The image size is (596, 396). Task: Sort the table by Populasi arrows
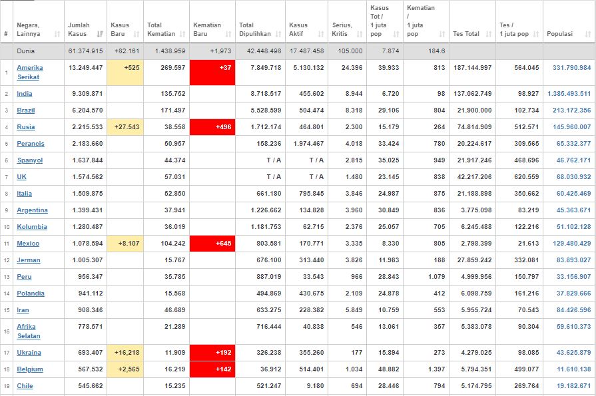click(x=588, y=34)
